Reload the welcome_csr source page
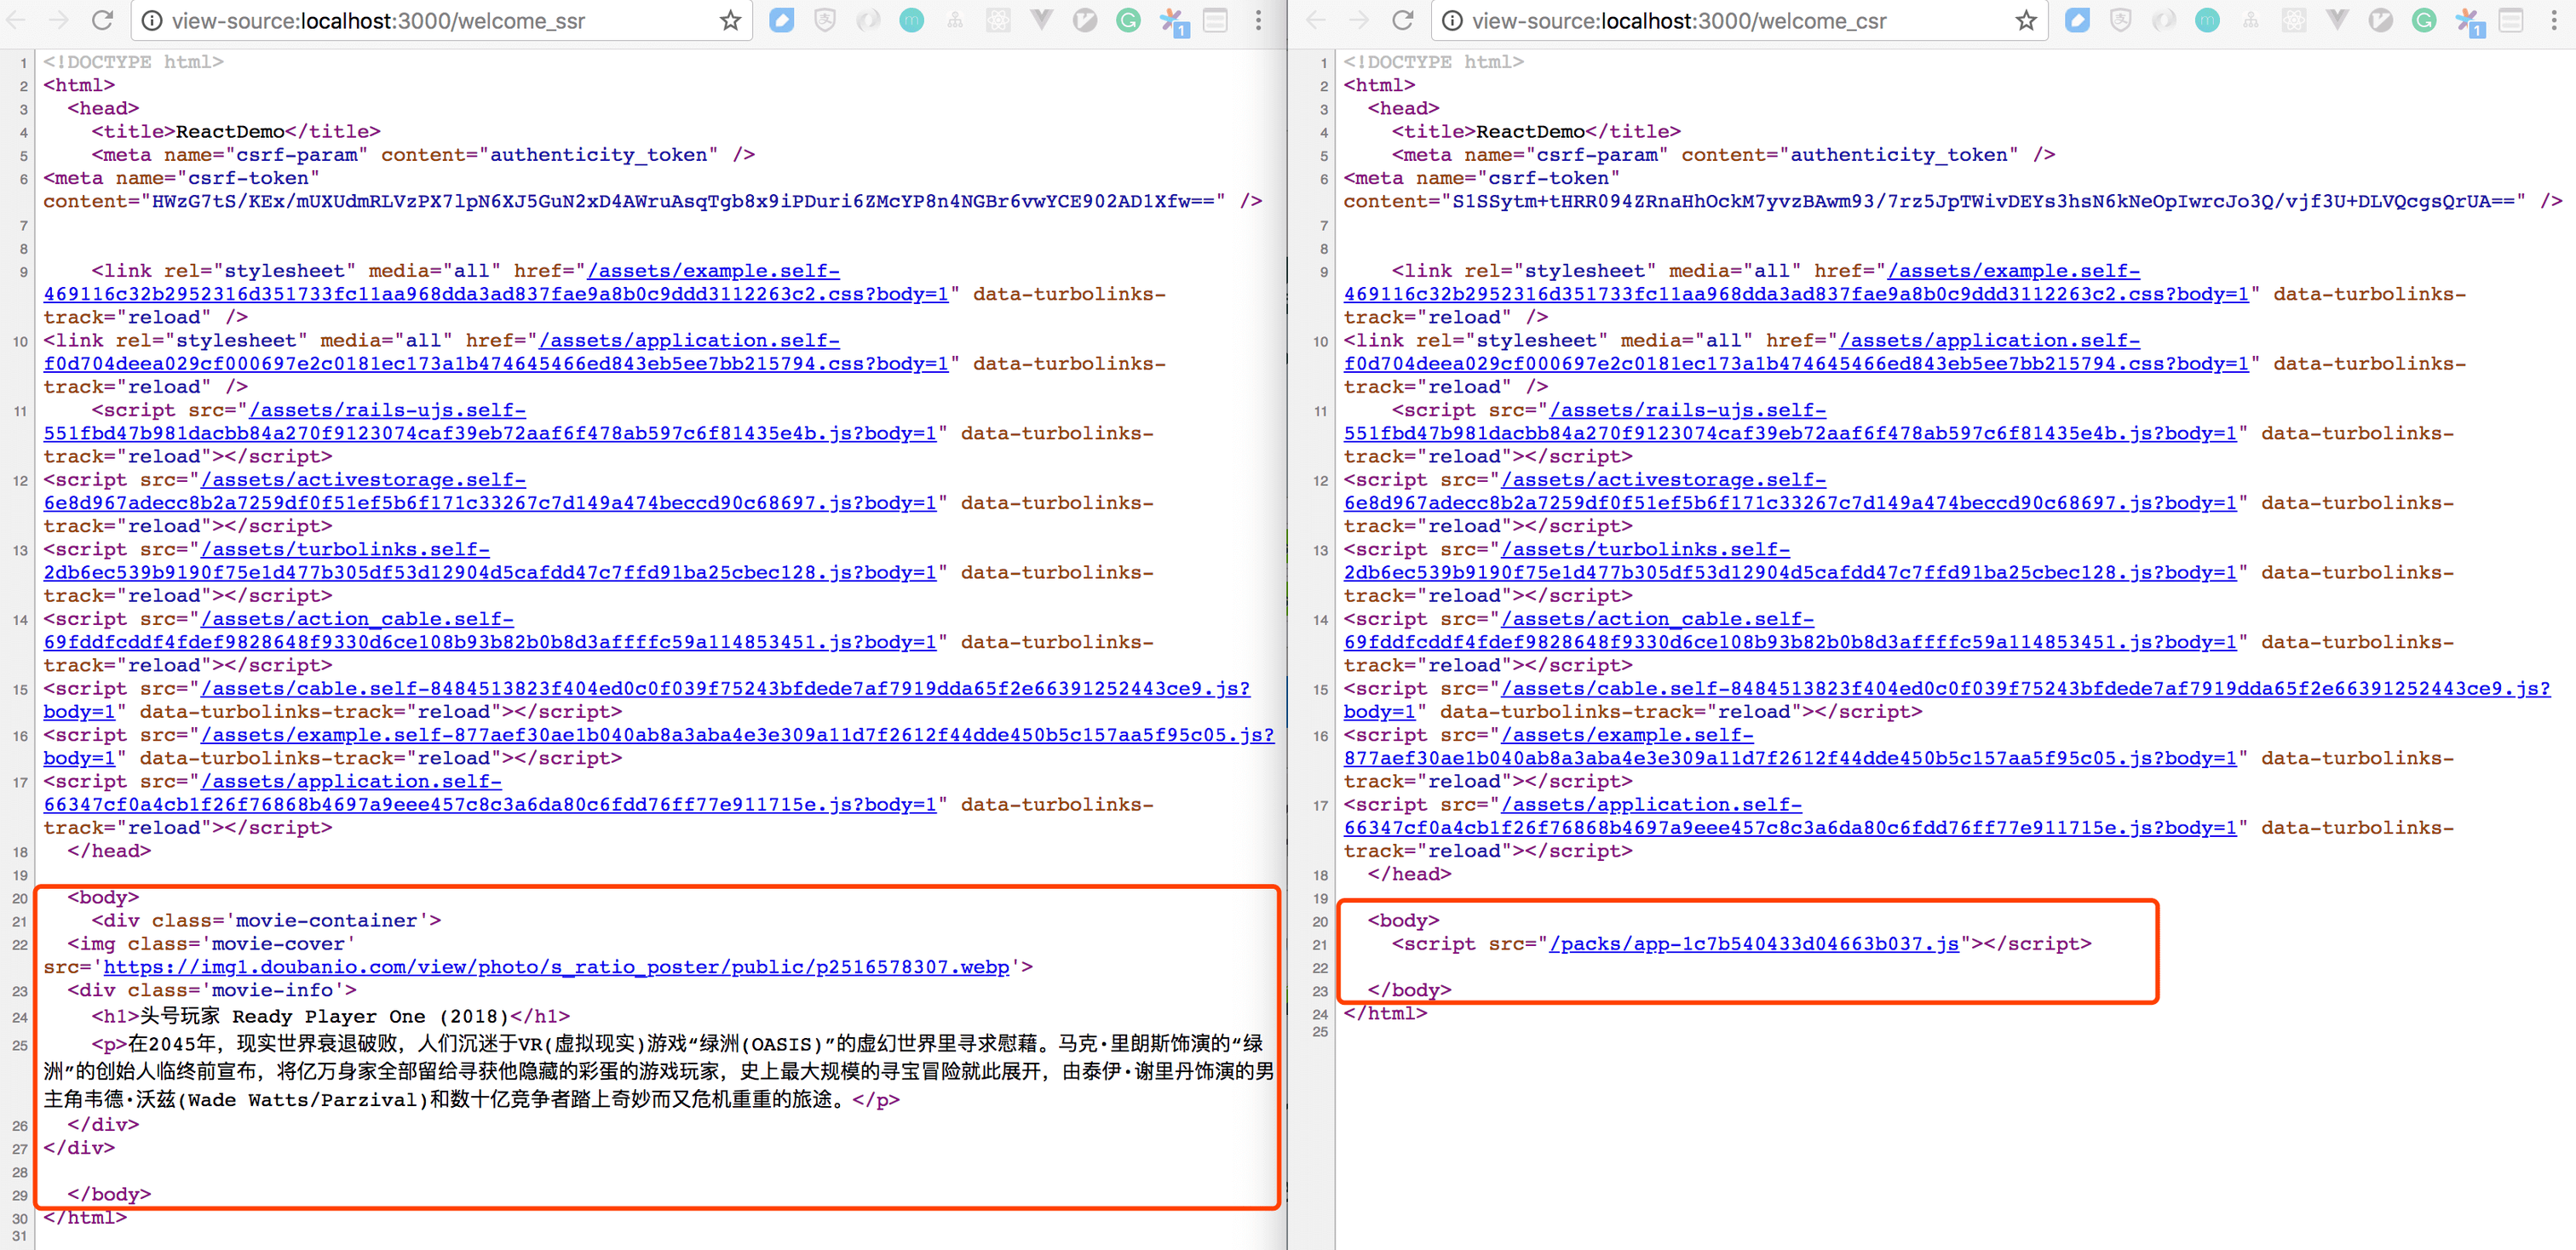 coord(1403,20)
